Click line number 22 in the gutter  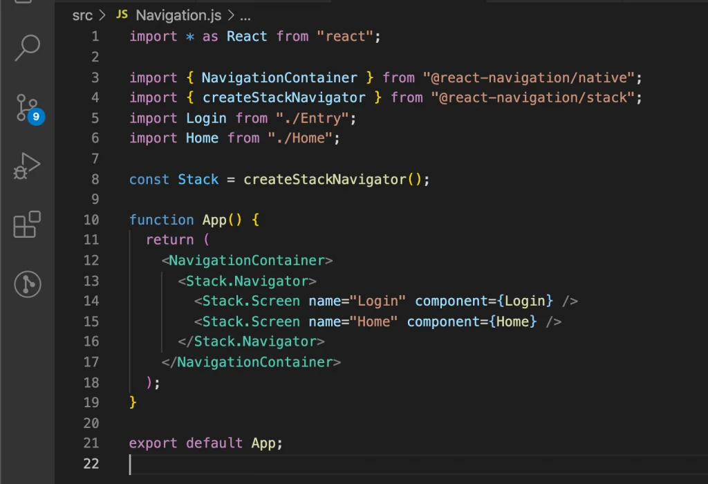click(x=91, y=464)
